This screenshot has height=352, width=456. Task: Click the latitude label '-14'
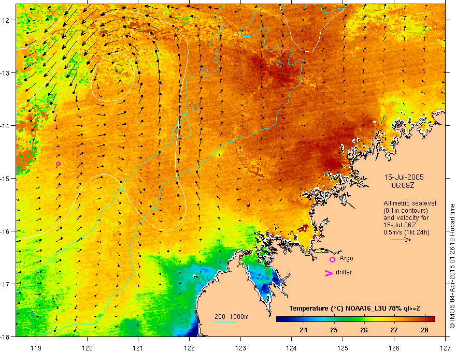(x=6, y=125)
